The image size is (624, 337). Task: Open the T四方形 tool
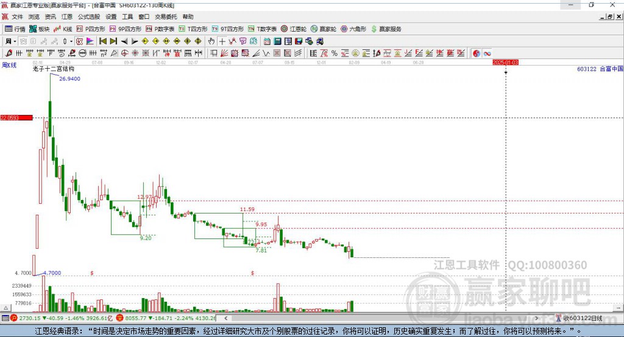[x=193, y=29]
